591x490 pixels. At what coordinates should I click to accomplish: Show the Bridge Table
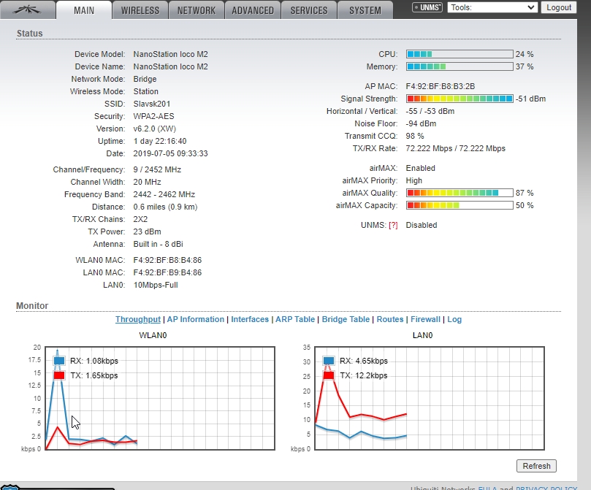point(346,319)
